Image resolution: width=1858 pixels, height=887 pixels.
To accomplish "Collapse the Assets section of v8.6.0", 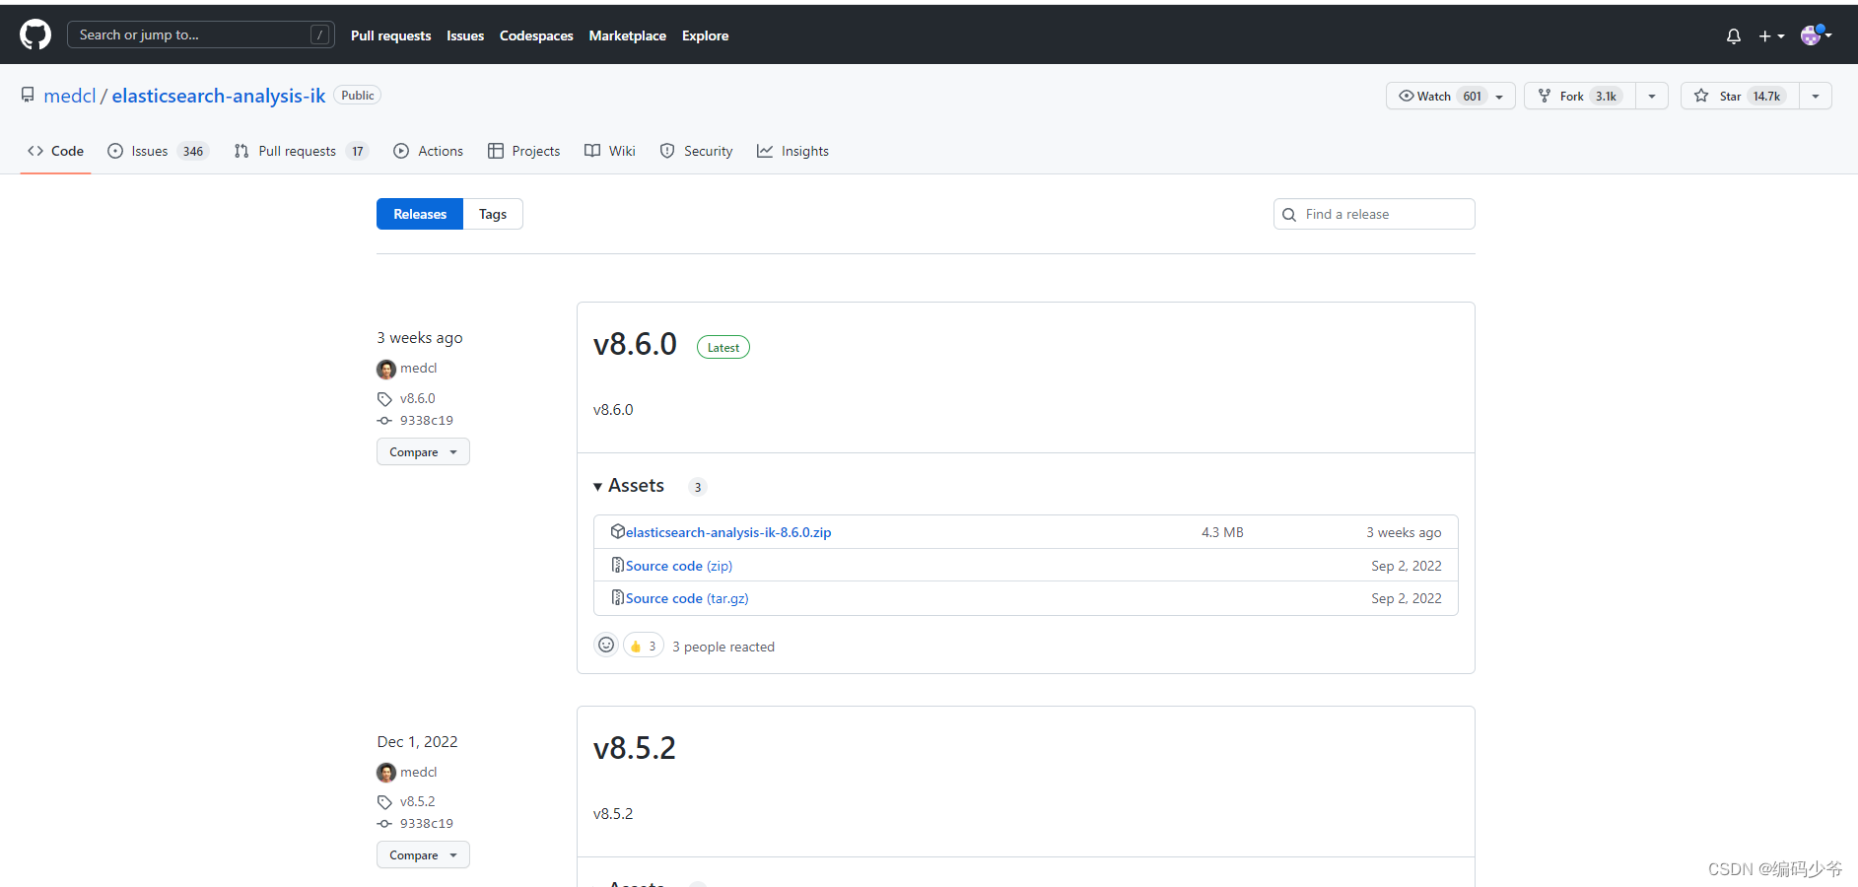I will [629, 486].
